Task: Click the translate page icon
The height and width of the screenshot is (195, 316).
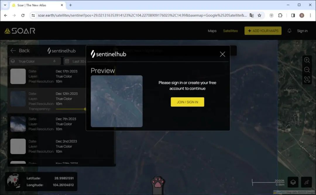Action: [x=252, y=15]
